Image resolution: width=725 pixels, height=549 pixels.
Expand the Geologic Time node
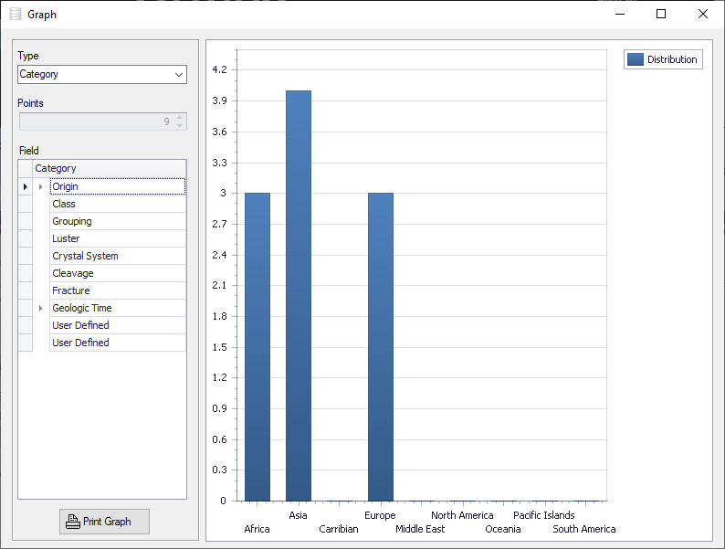click(41, 308)
